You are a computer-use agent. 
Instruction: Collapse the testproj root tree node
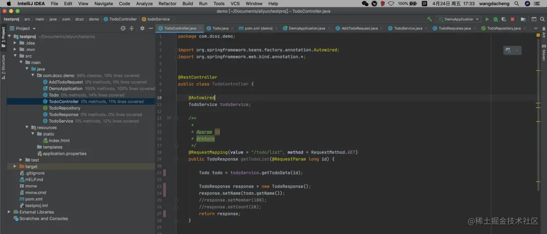10,37
